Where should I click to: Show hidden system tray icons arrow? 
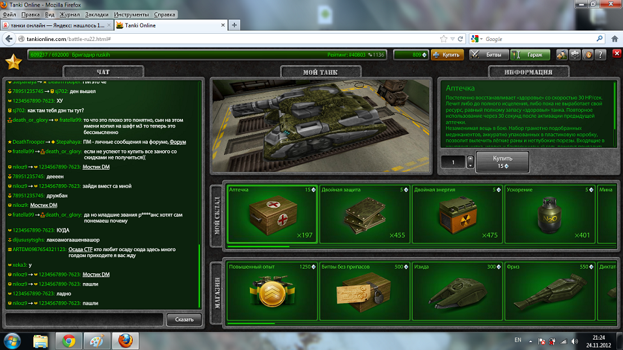point(531,341)
